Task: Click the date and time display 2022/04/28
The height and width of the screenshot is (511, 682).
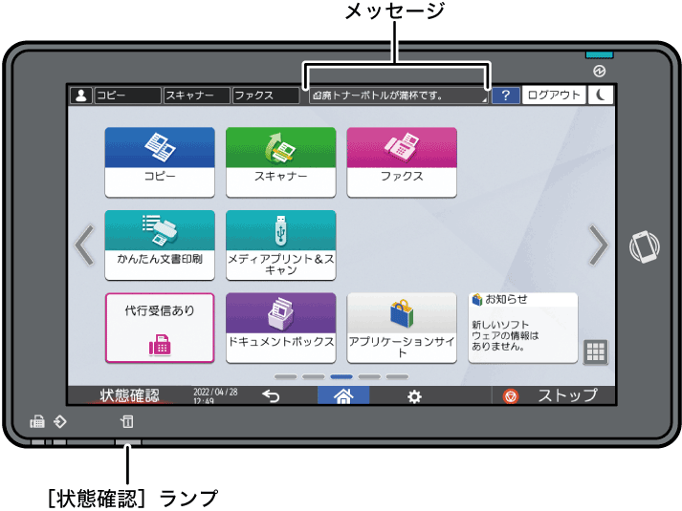Action: [x=215, y=396]
